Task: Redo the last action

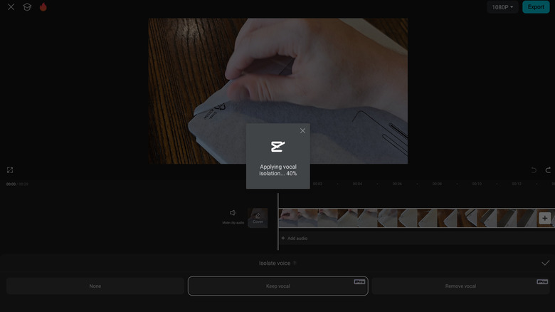Action: 548,170
